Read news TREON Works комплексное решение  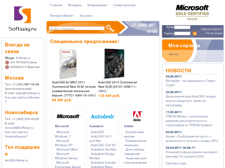point(189,121)
